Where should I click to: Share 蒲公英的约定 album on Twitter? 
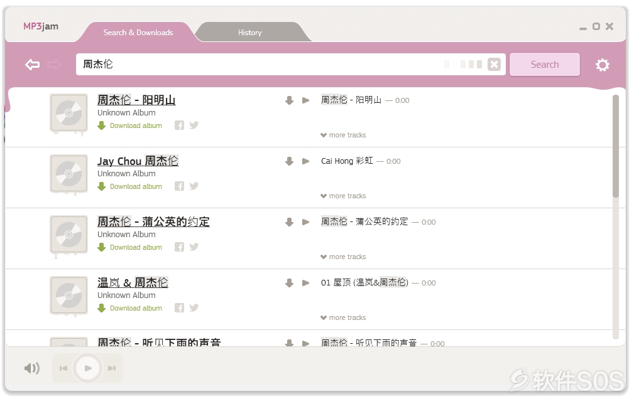[194, 247]
